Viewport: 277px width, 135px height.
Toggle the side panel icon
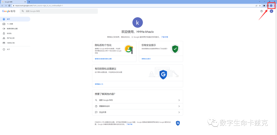[x=268, y=6]
